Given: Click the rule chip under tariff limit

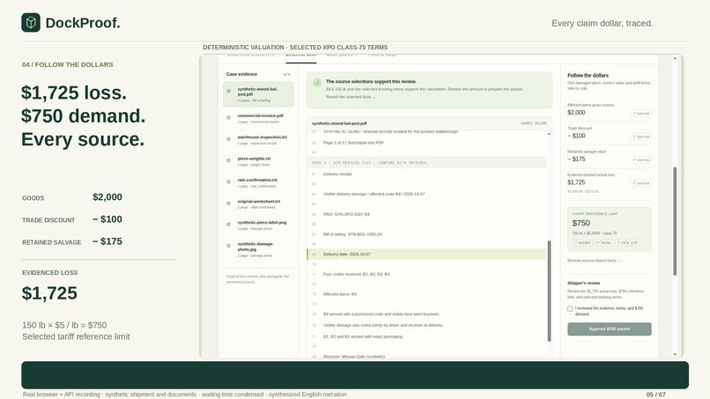Looking at the screenshot, I should tap(627, 243).
